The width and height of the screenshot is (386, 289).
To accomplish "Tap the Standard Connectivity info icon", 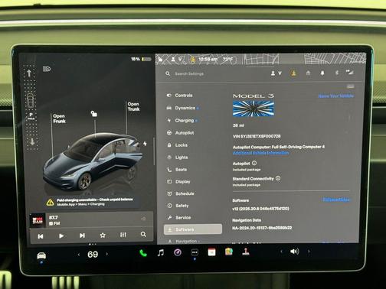I will 278,178.
